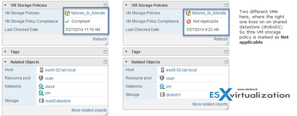This screenshot has height=116, width=297.
Task: Click the host icon in right Related Objects
Action: [x=162, y=70]
